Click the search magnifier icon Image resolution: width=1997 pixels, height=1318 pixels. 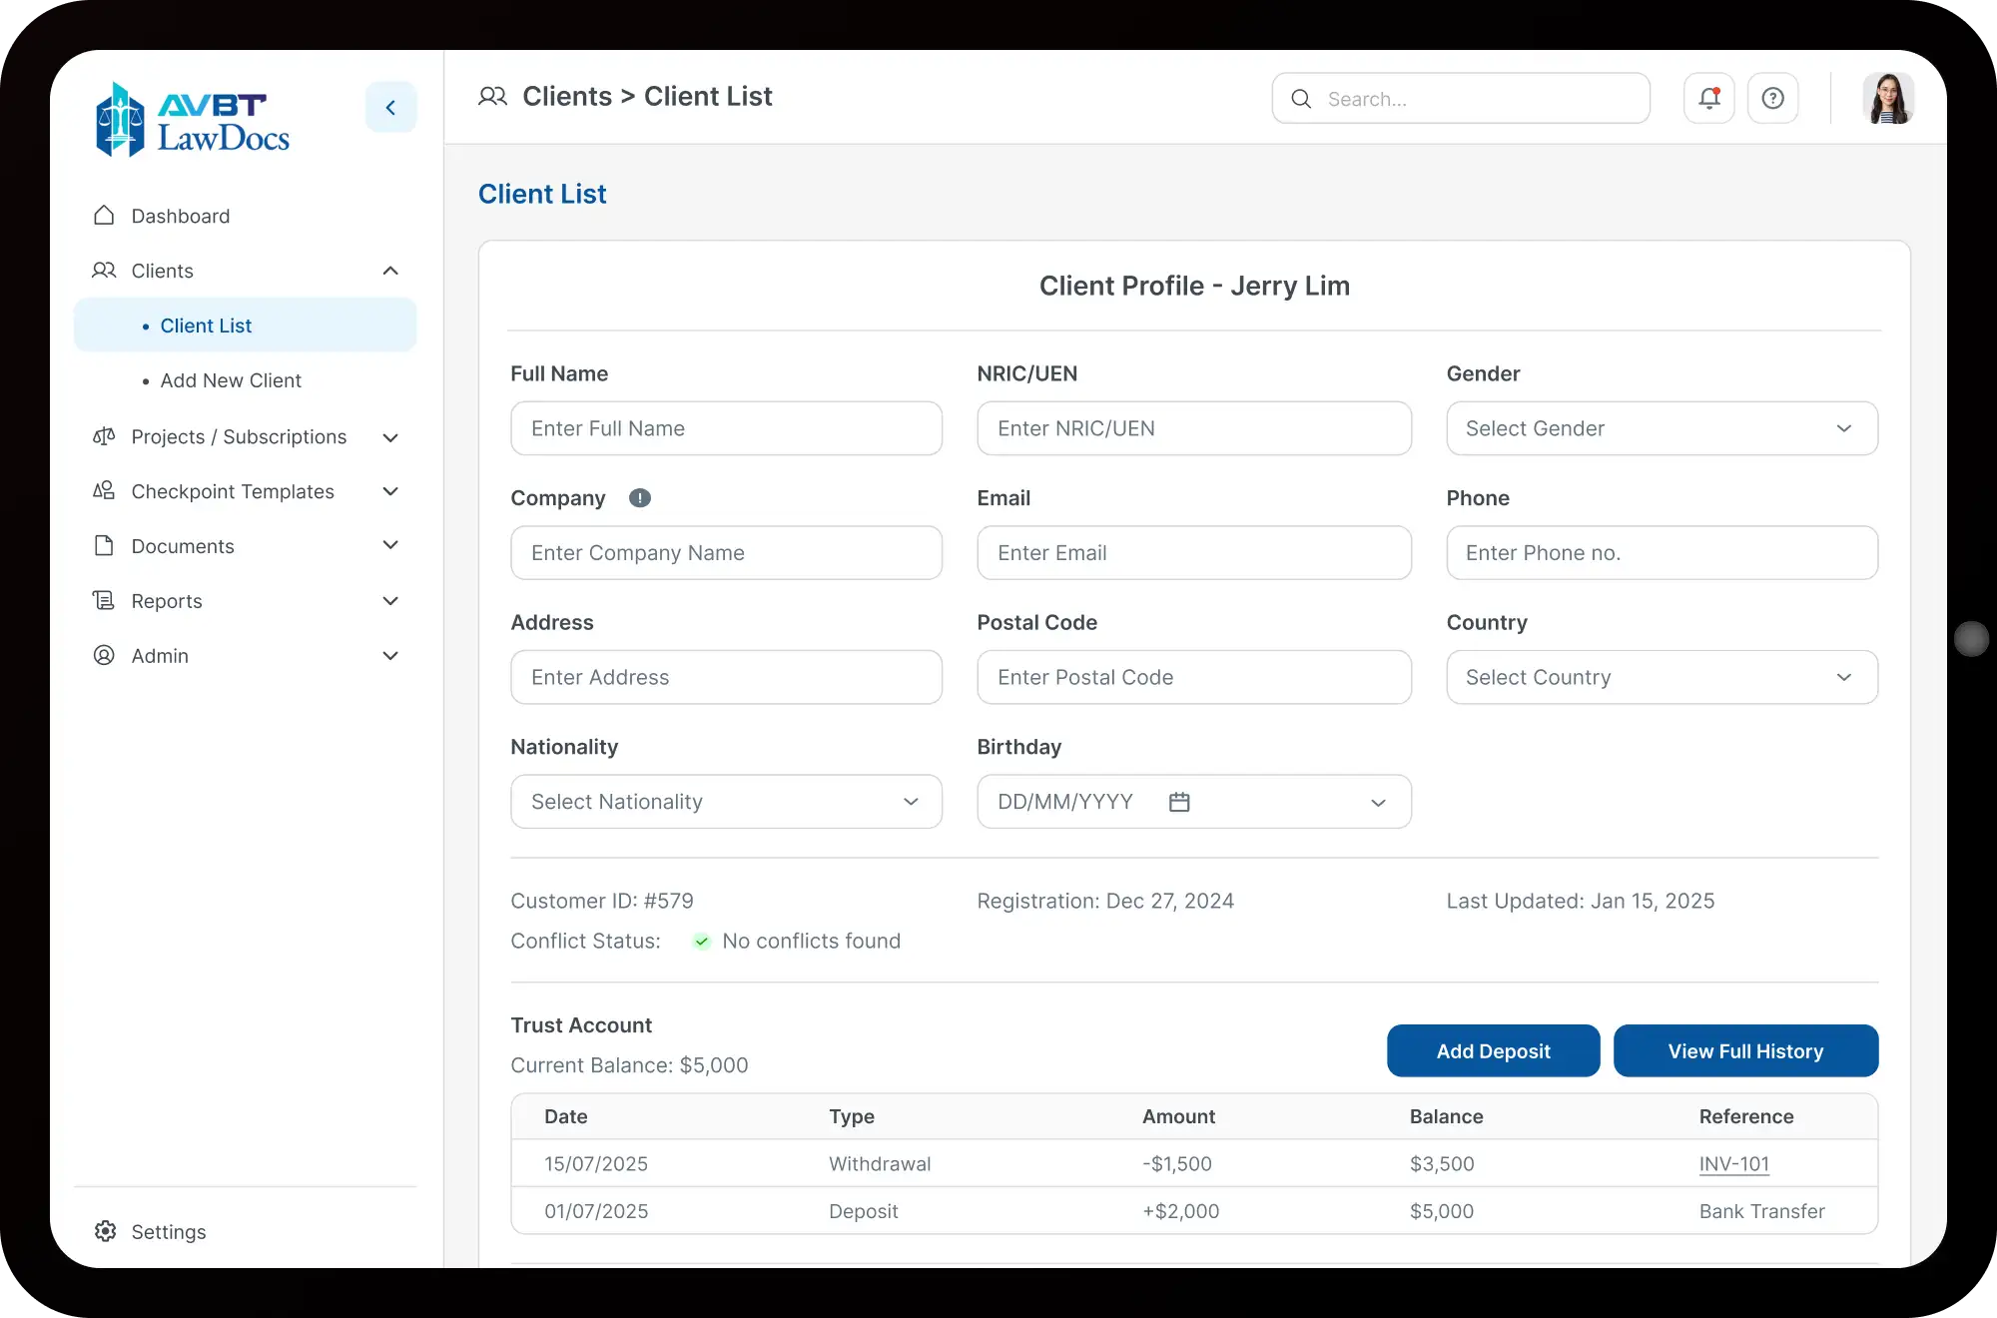click(1301, 99)
